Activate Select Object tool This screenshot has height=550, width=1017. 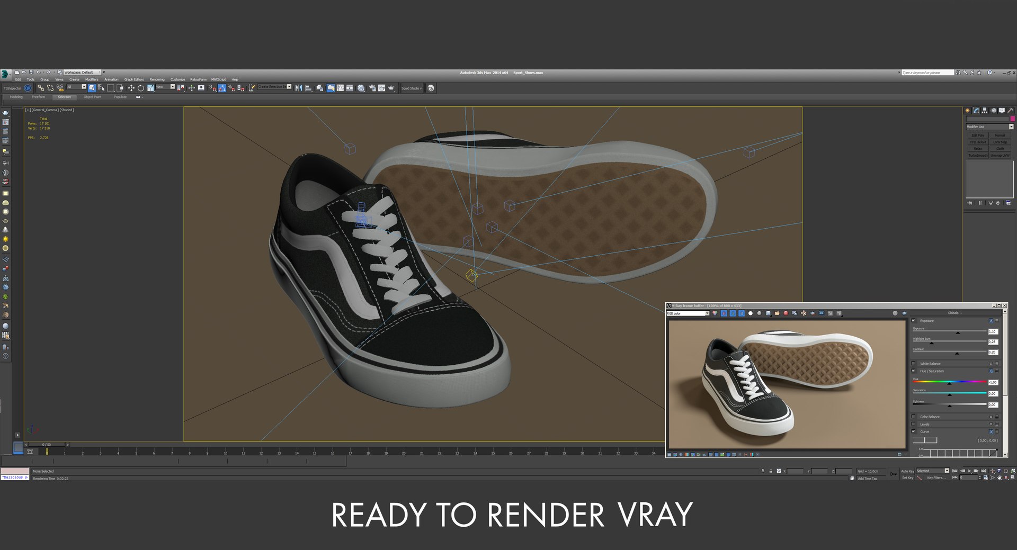pos(92,88)
